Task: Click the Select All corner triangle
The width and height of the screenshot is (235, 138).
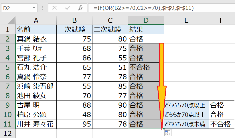Action: (x=11, y=20)
